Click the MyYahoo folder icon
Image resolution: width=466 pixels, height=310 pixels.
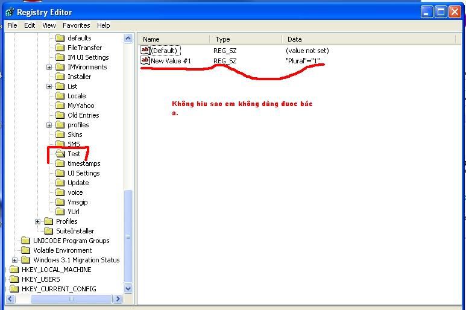click(x=60, y=106)
